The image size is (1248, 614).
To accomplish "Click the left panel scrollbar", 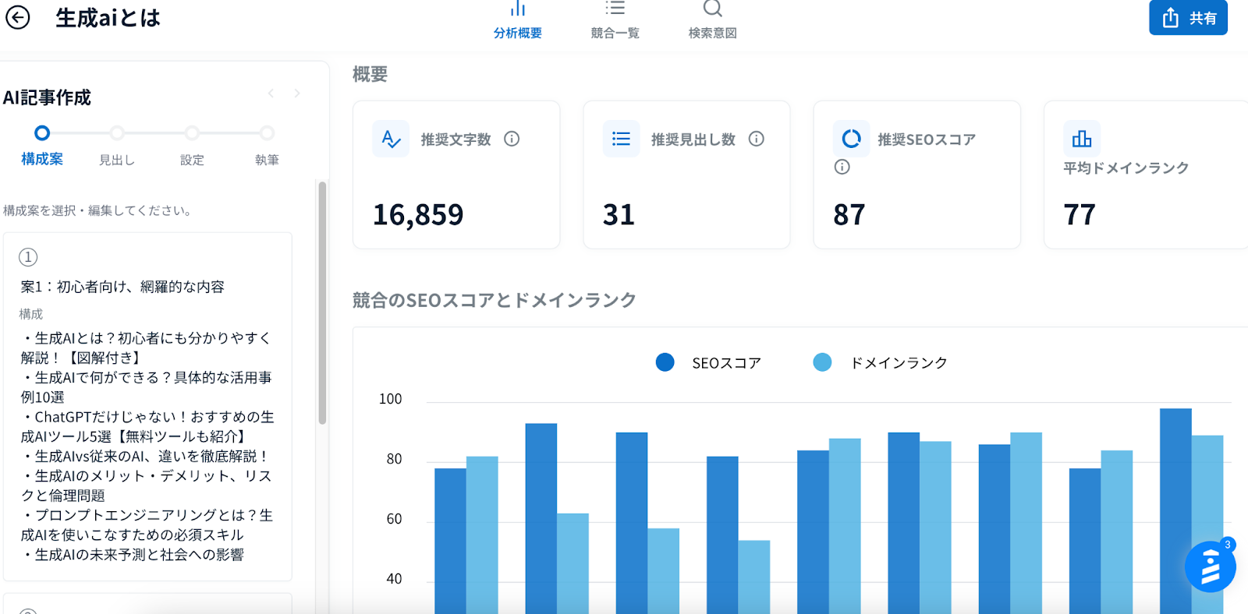I will pos(322,304).
